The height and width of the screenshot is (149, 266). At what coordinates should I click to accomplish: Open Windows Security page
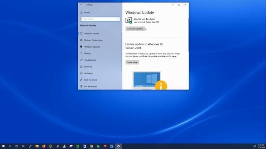[x=92, y=47]
